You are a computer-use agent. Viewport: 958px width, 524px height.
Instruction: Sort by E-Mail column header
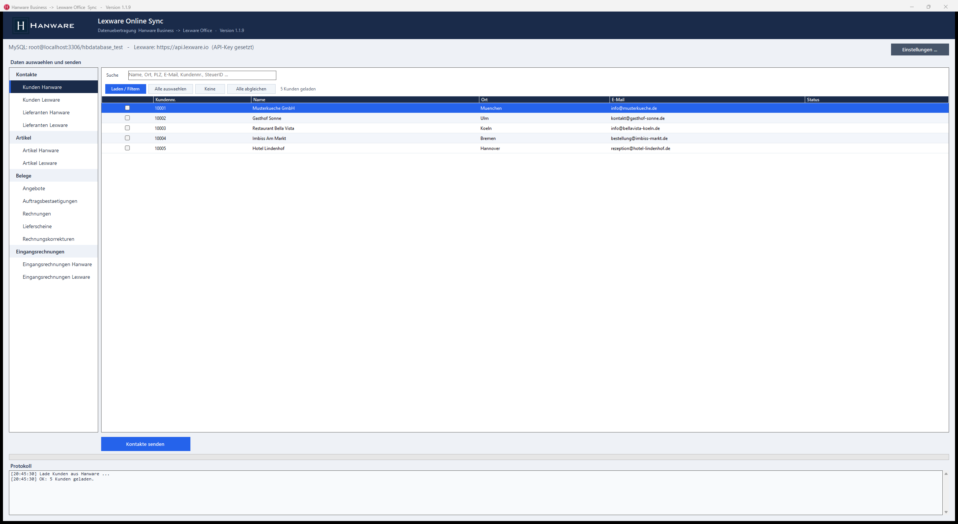[707, 100]
